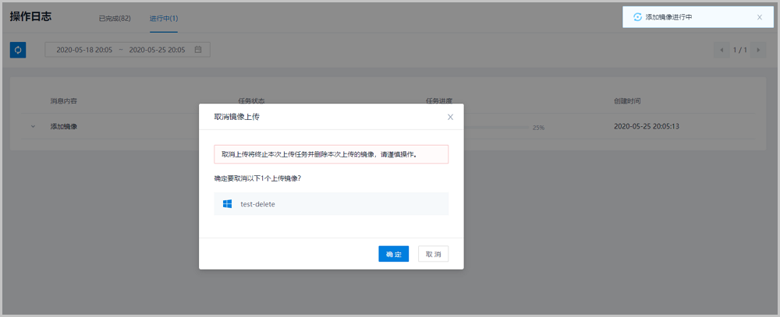Click the 创建时间 column header
Image resolution: width=780 pixels, height=317 pixels.
coord(627,101)
